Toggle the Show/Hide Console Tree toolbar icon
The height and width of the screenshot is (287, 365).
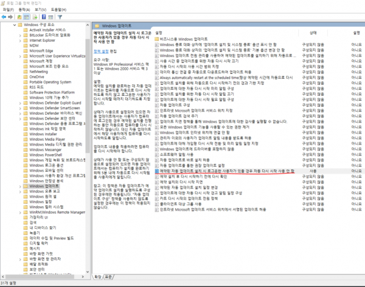click(x=27, y=17)
